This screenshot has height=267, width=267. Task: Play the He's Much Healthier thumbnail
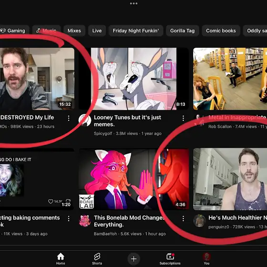tap(230, 179)
